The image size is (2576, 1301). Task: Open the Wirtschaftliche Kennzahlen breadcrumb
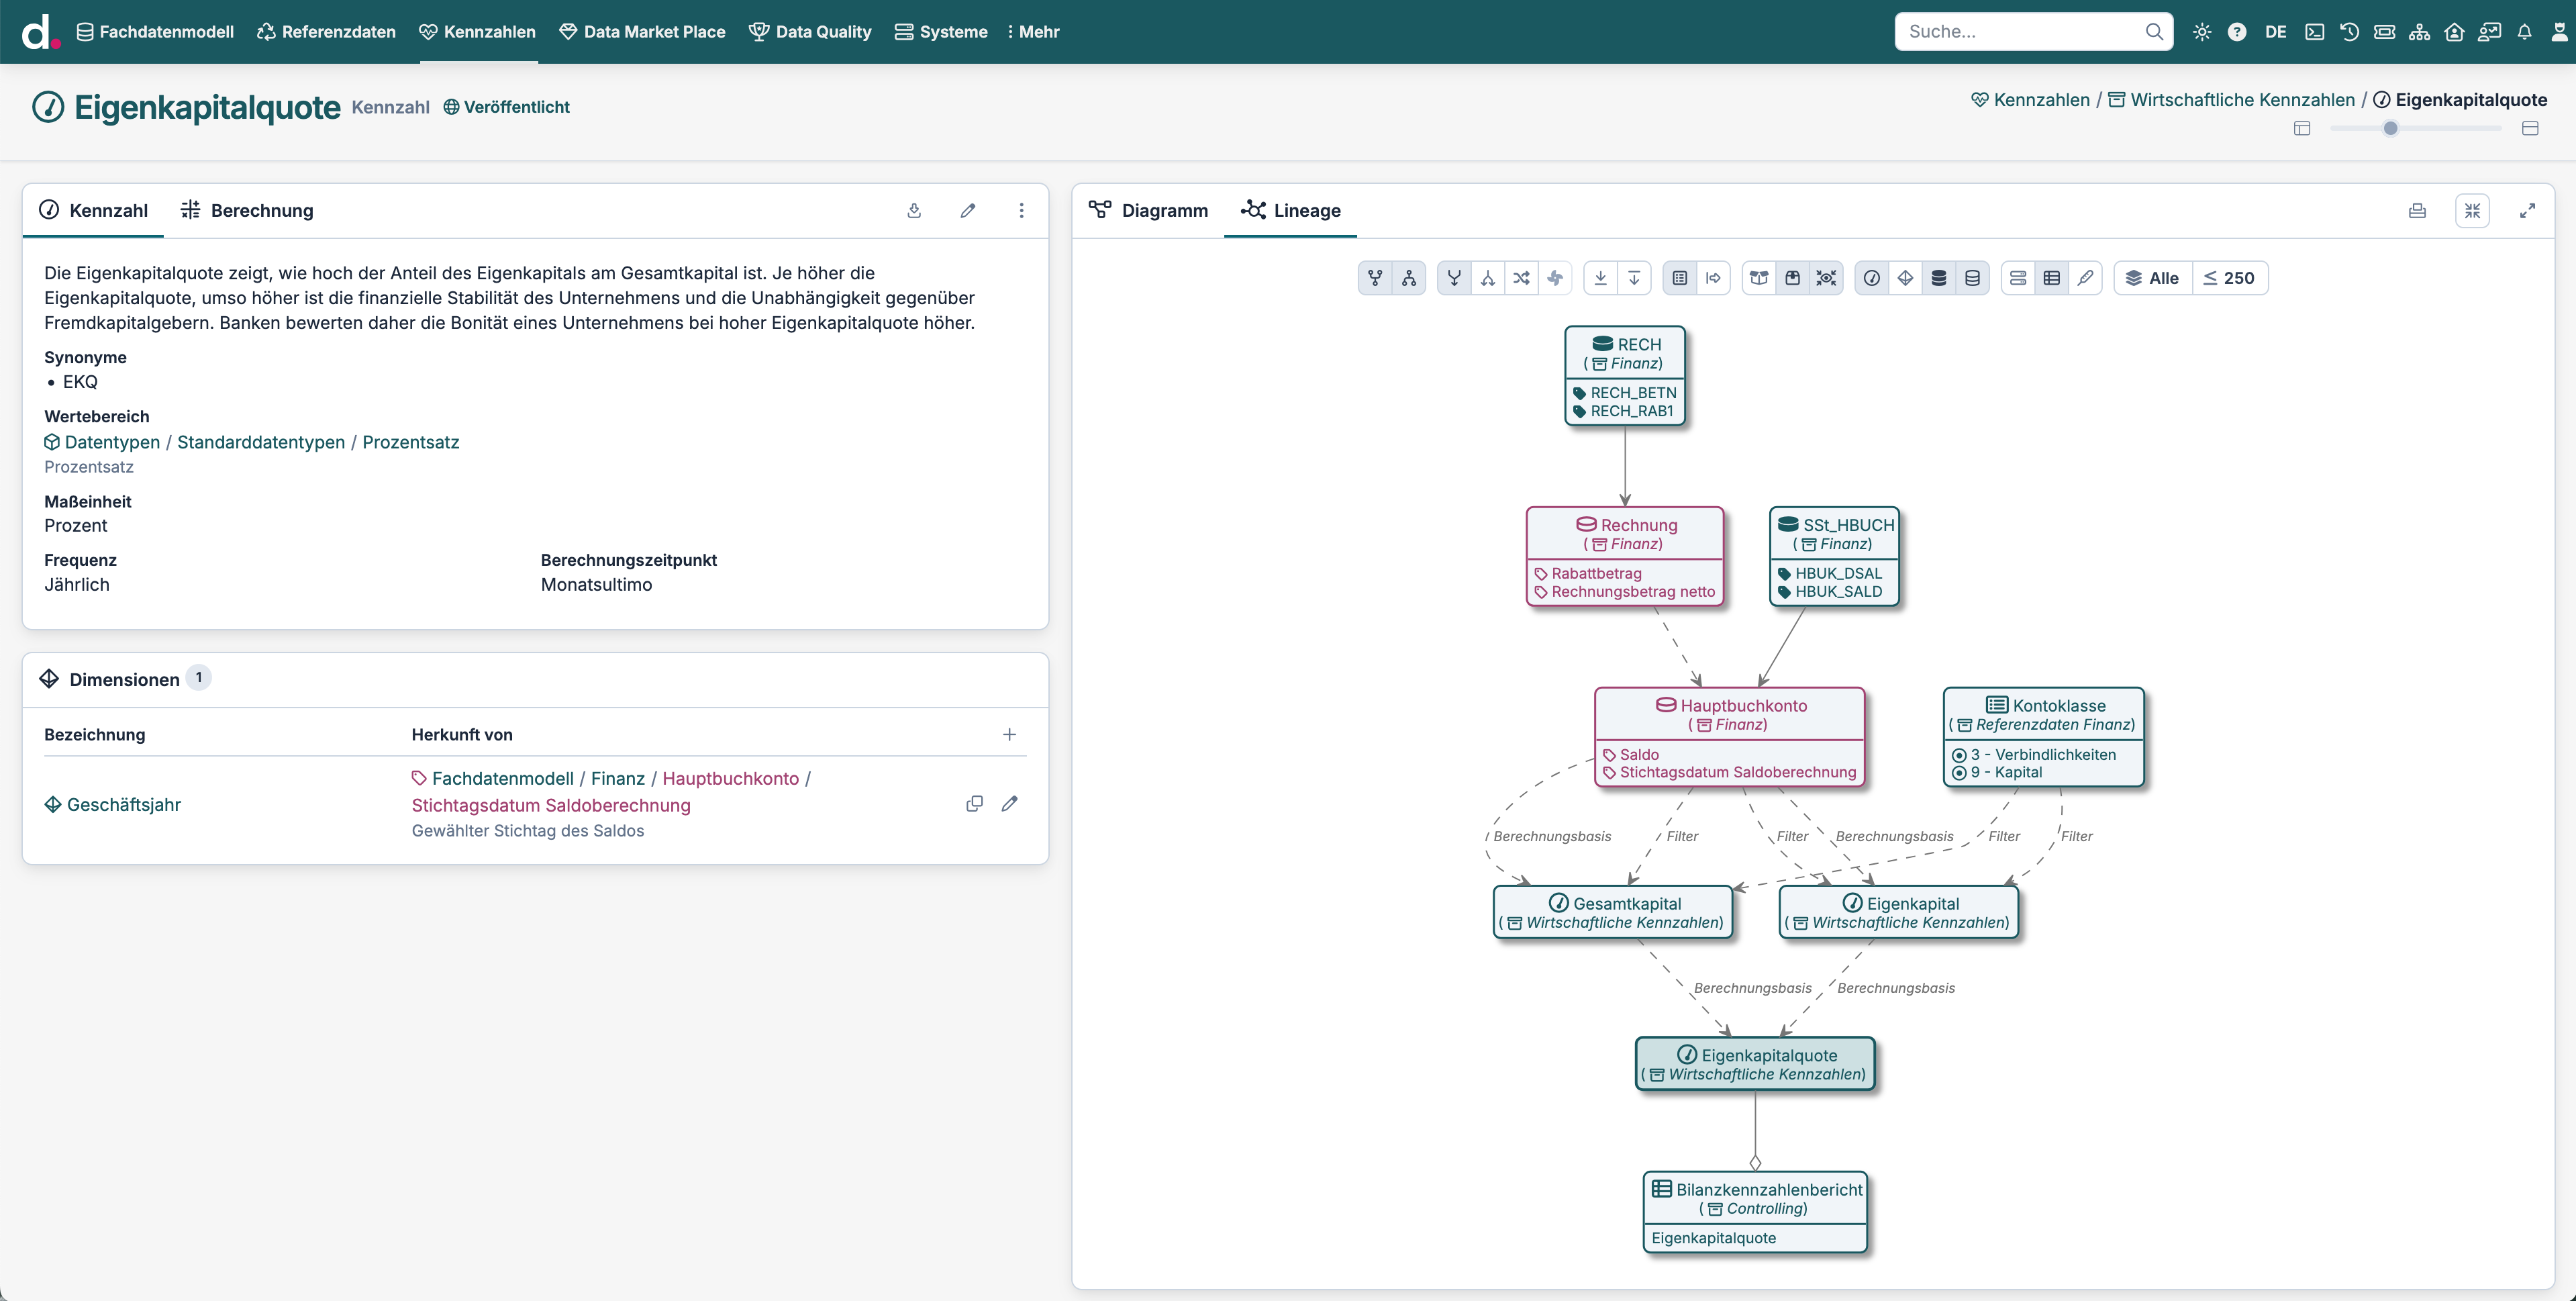tap(2242, 99)
